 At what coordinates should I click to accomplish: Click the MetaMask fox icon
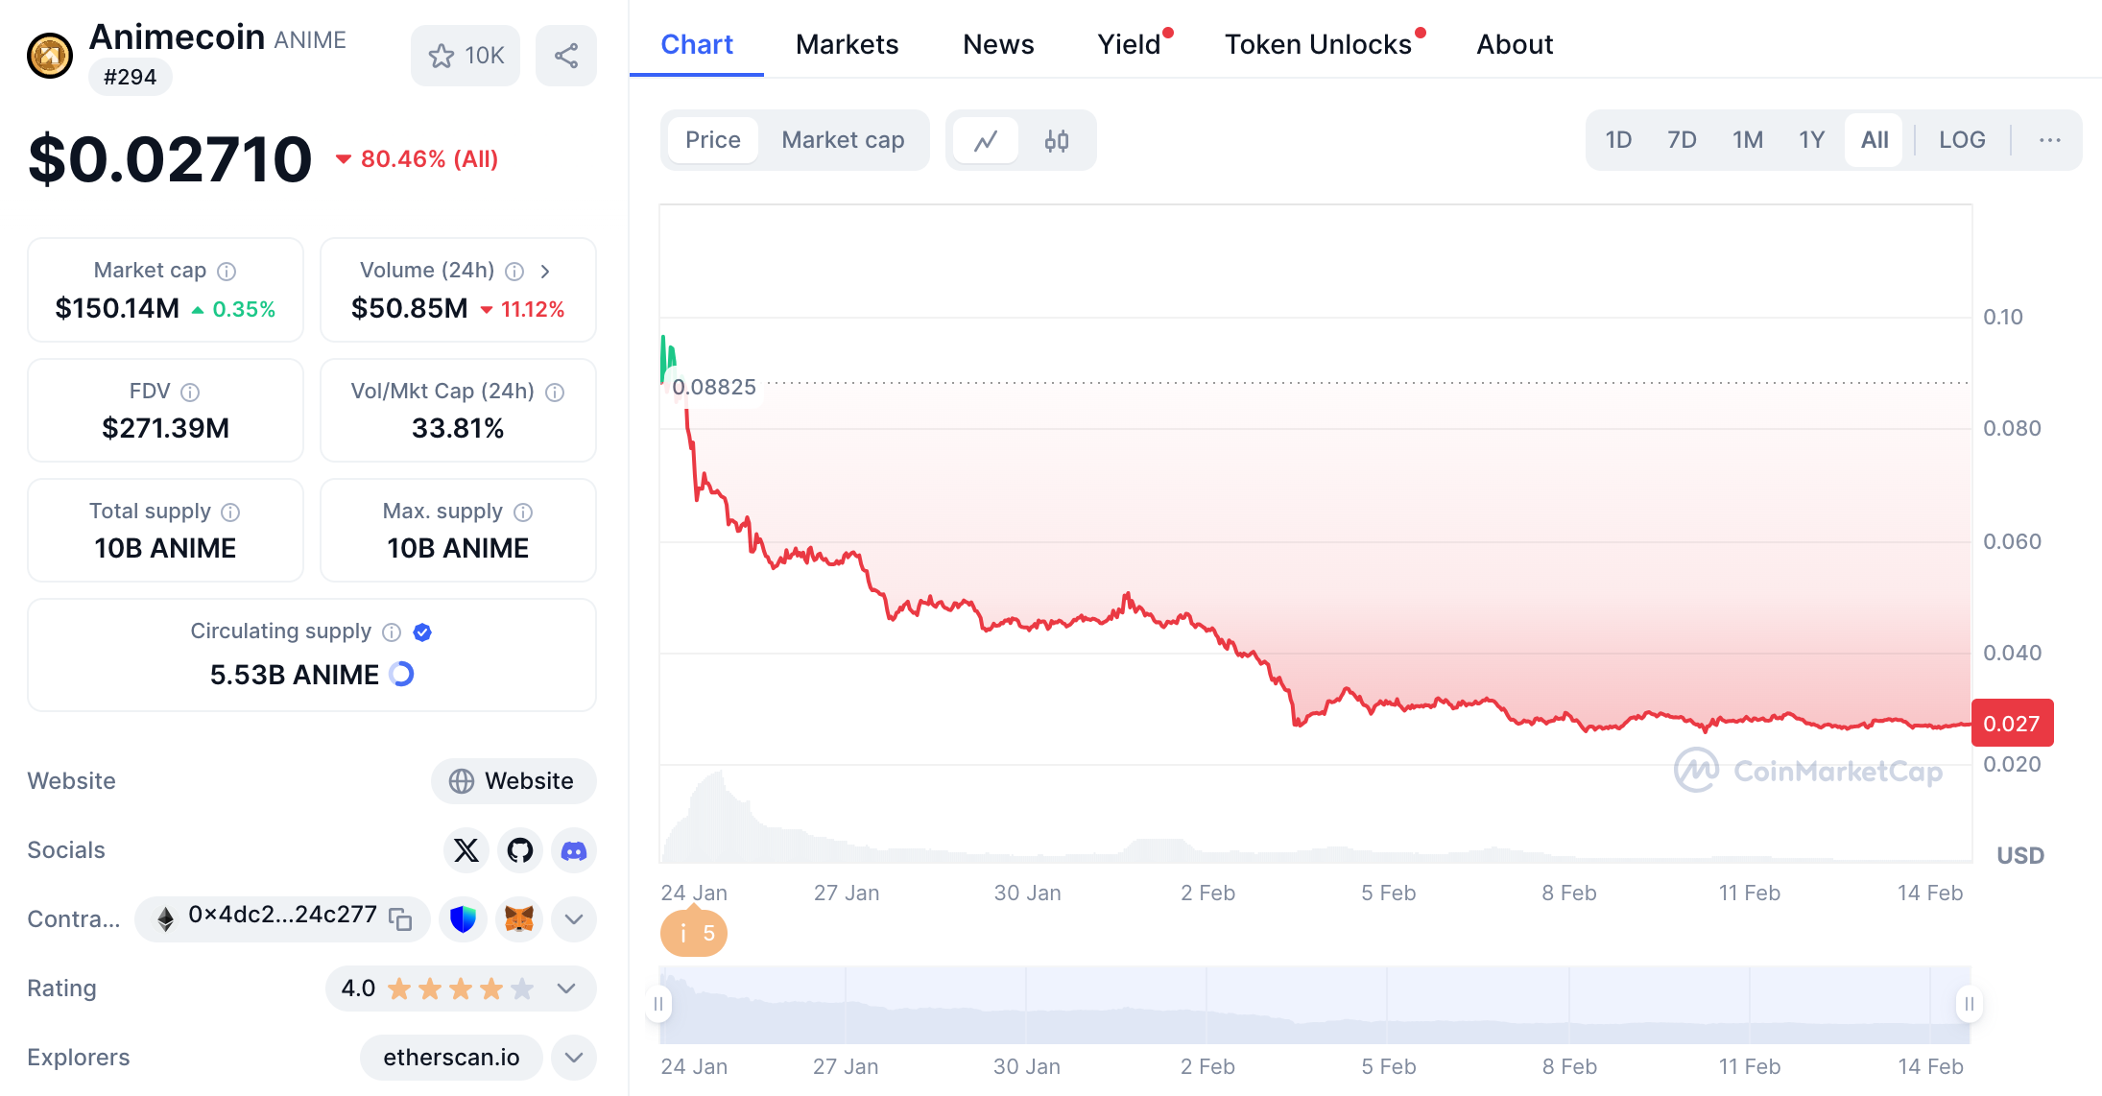[519, 918]
